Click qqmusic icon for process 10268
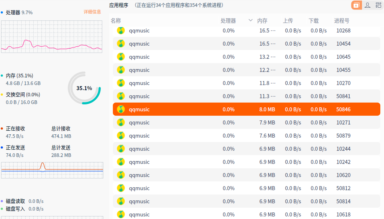The height and width of the screenshot is (219, 384). coord(121,31)
